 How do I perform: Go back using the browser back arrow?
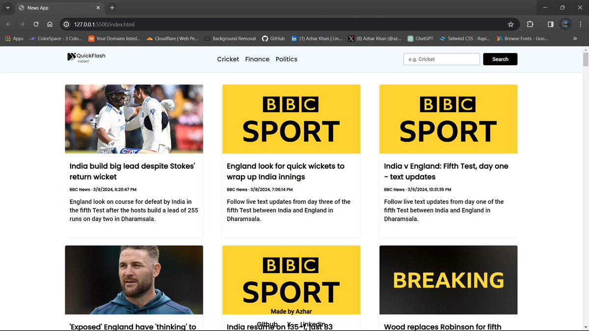point(8,24)
